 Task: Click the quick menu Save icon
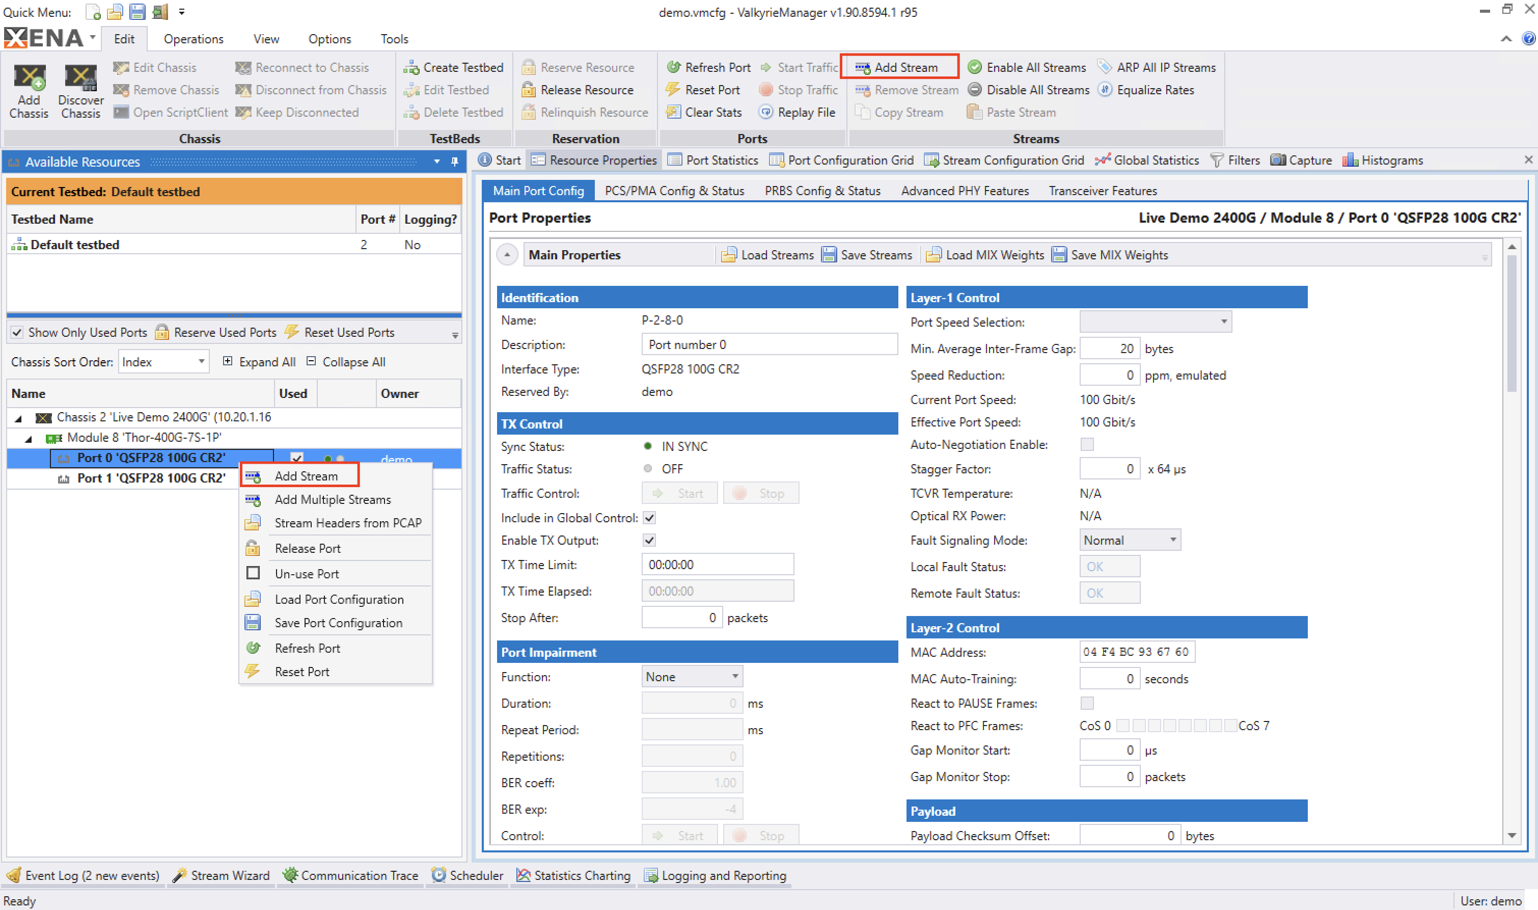coord(136,12)
